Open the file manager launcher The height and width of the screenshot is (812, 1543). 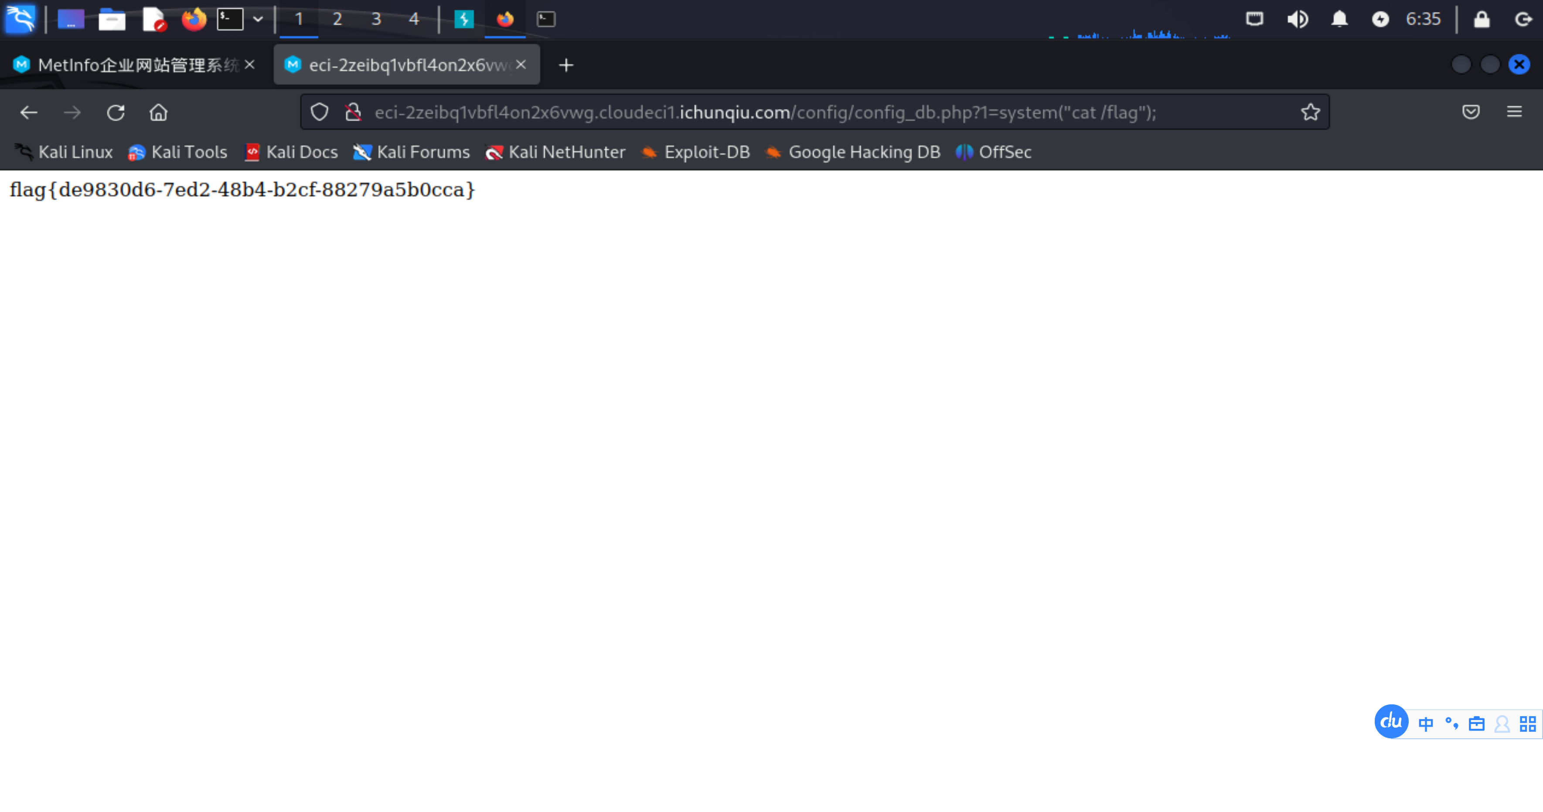pyautogui.click(x=112, y=19)
